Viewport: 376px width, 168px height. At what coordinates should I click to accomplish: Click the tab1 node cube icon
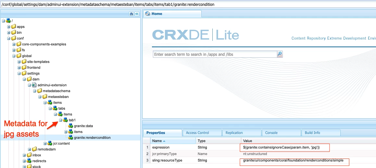66,120
